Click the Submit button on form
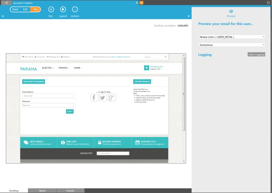Viewport: 272px width, 193px height. pos(70,111)
